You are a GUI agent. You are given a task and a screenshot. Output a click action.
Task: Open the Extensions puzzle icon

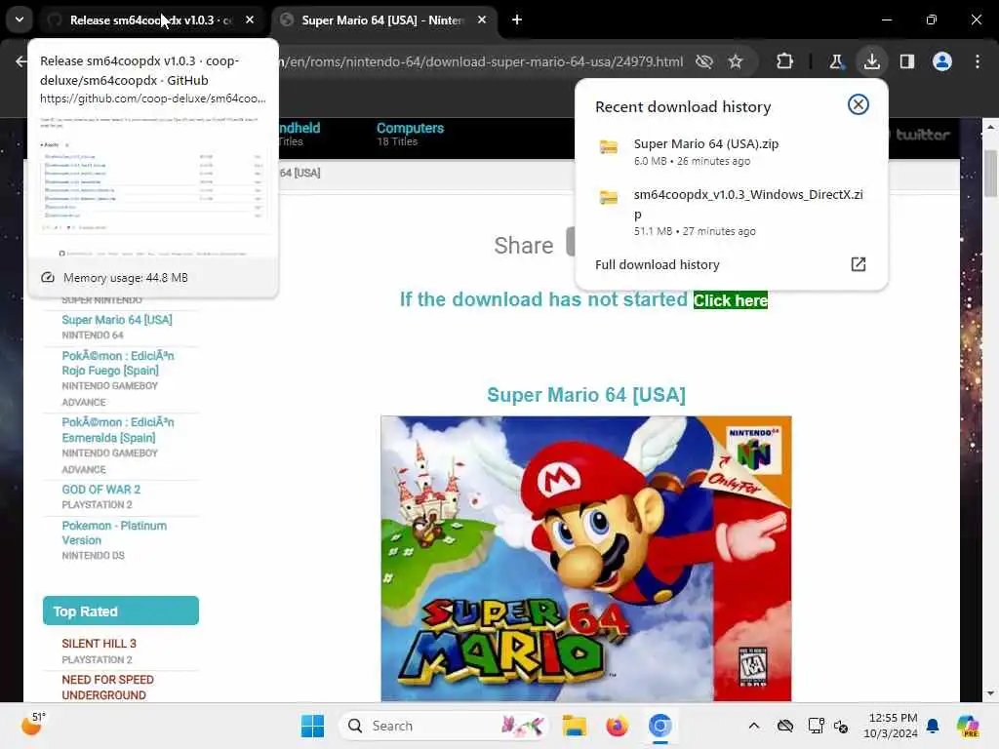click(x=784, y=61)
